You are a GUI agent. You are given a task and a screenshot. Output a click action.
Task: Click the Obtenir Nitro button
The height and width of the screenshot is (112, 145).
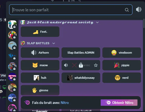click(x=119, y=103)
